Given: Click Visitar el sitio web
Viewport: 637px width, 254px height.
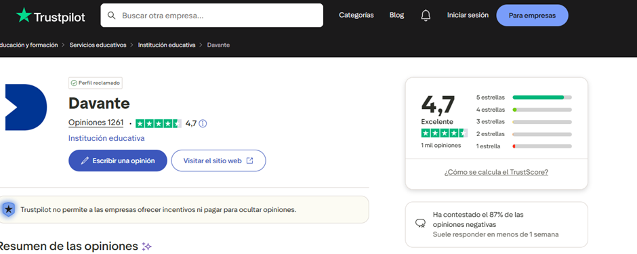Looking at the screenshot, I should (219, 161).
